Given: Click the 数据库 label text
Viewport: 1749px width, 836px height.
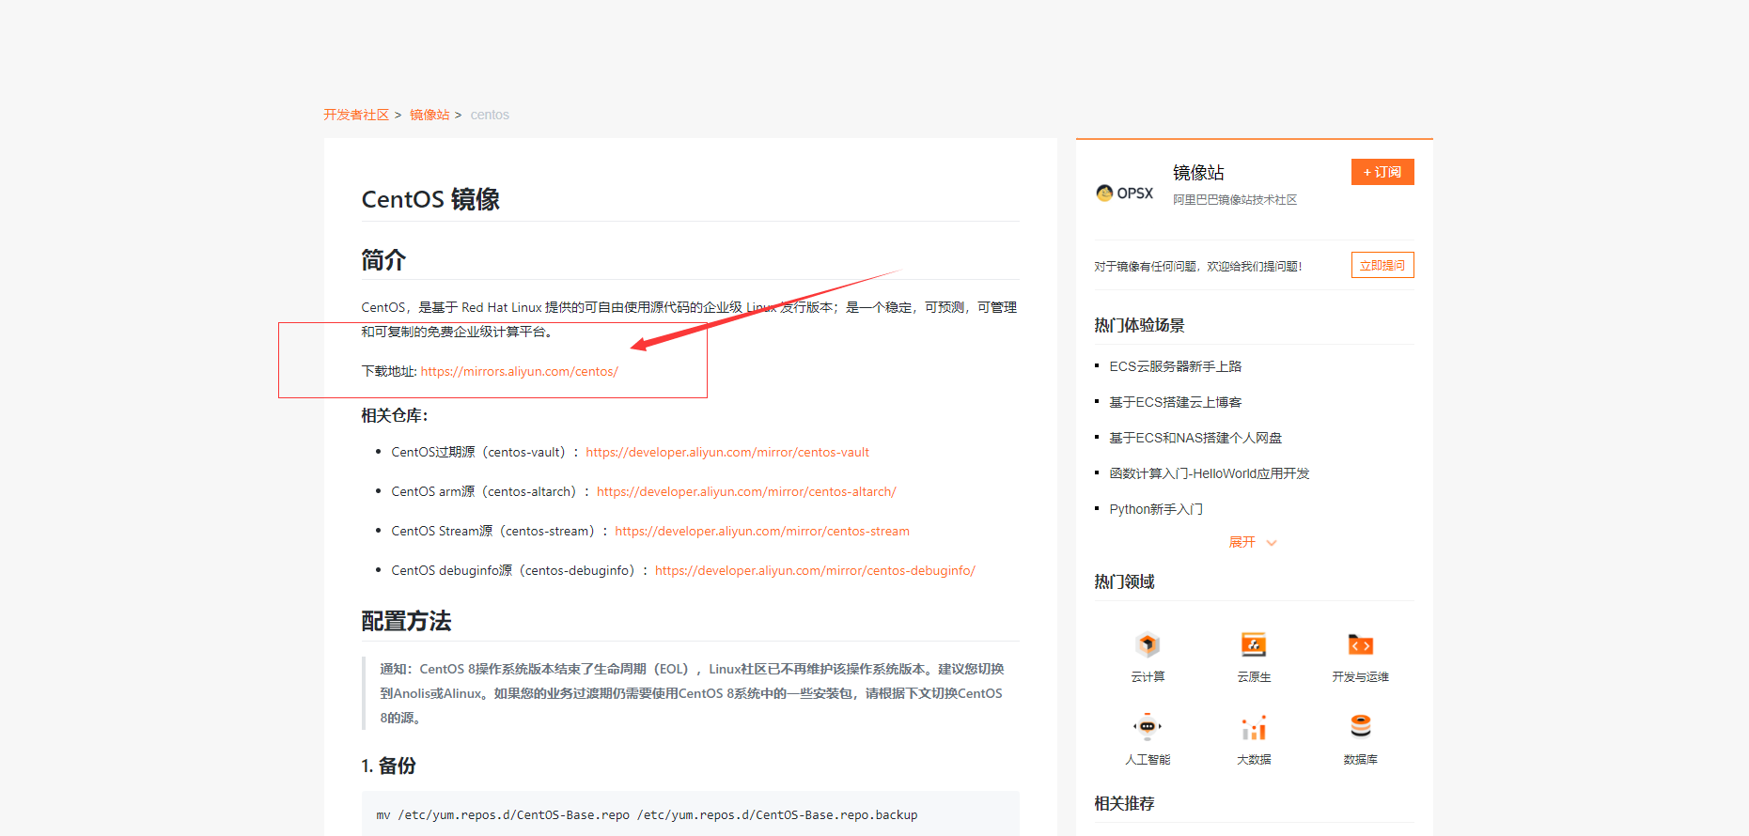Looking at the screenshot, I should tap(1360, 759).
